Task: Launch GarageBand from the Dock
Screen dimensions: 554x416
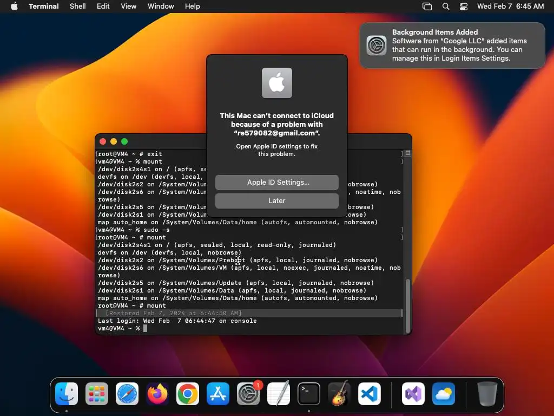Action: tap(339, 394)
